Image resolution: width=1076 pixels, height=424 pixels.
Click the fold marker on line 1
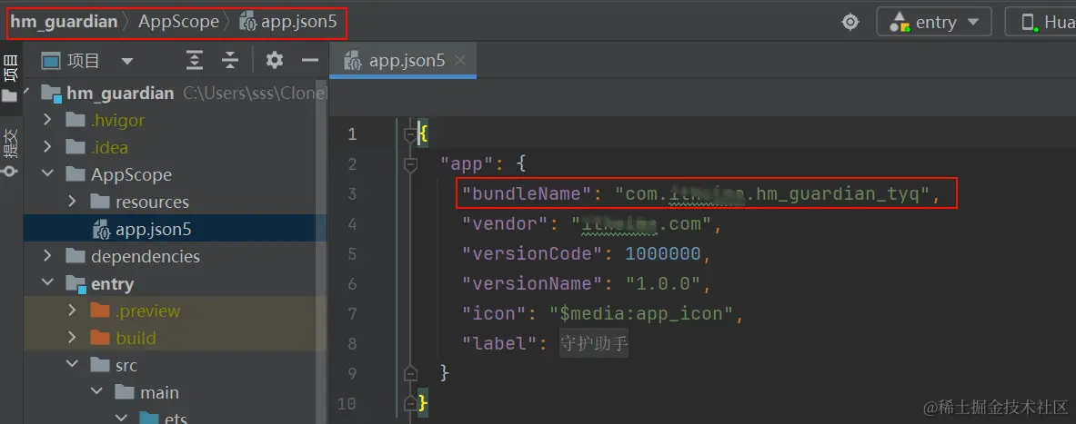410,135
